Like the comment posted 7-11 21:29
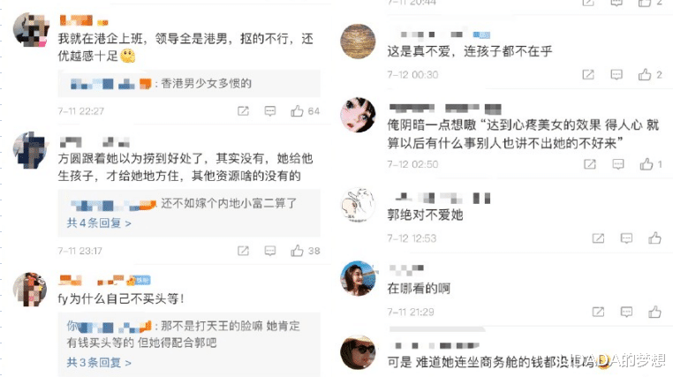The image size is (673, 377). pos(654,312)
